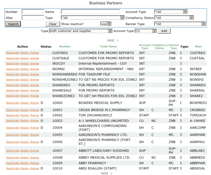Change partner 10004 AARONSON'S COMPOUNDING
Viewport: 211px width, 175px height.
(34, 128)
